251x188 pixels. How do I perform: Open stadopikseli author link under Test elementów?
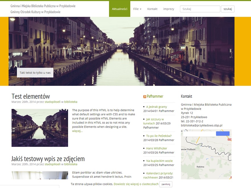coord(52,102)
